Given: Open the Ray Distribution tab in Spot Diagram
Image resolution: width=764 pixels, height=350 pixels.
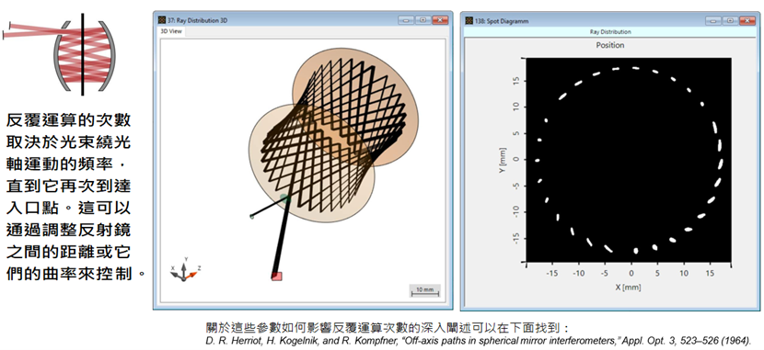Looking at the screenshot, I should click(x=610, y=31).
